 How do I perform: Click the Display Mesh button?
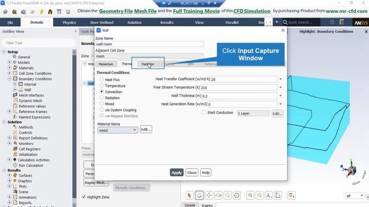(x=96, y=183)
